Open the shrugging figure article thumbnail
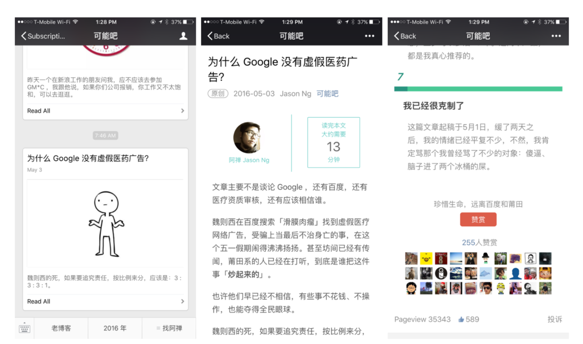 tap(105, 223)
